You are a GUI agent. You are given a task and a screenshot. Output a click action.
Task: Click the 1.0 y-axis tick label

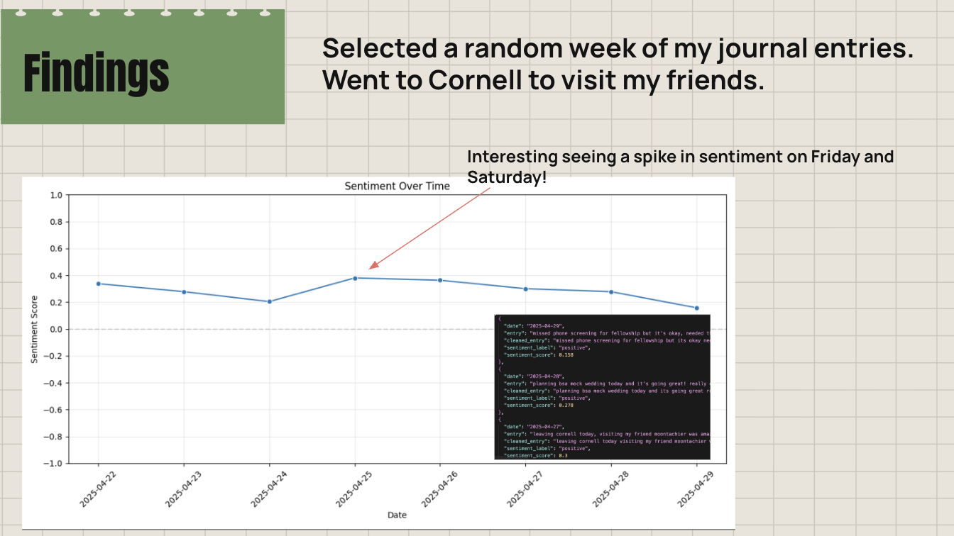point(56,195)
